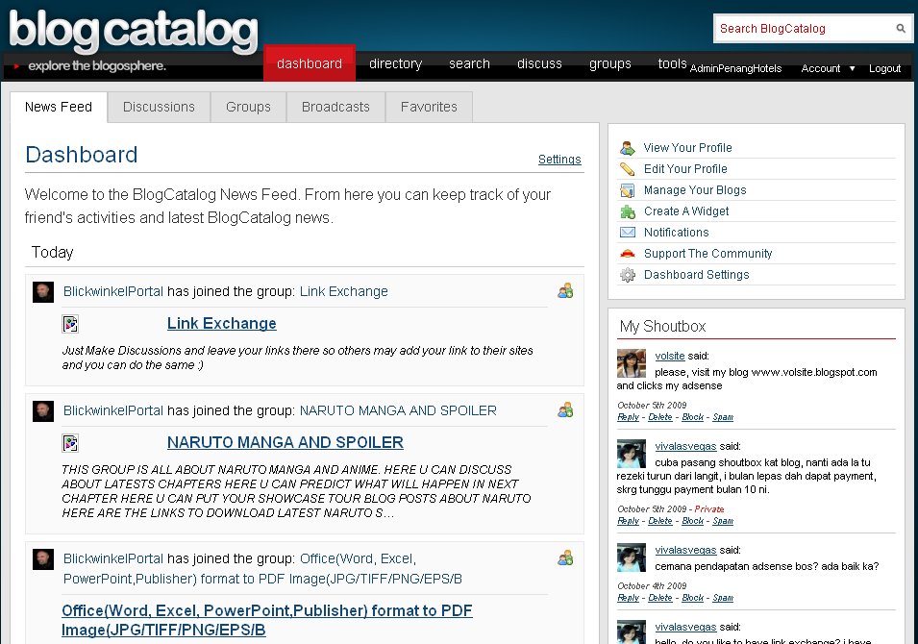Screen dimensions: 918x644
Task: Click BlickwinkelPortal avatar in NARUTO entry
Action: 42,411
